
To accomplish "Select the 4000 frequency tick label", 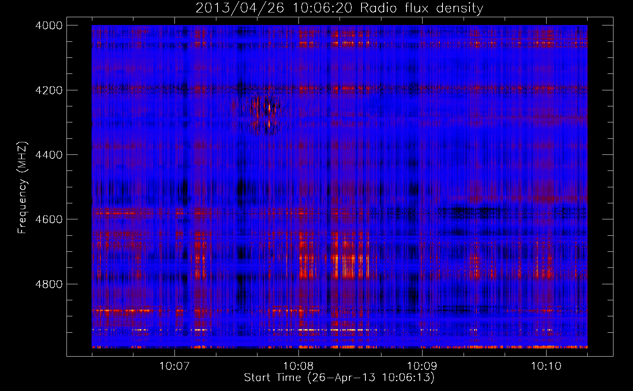I will point(49,25).
